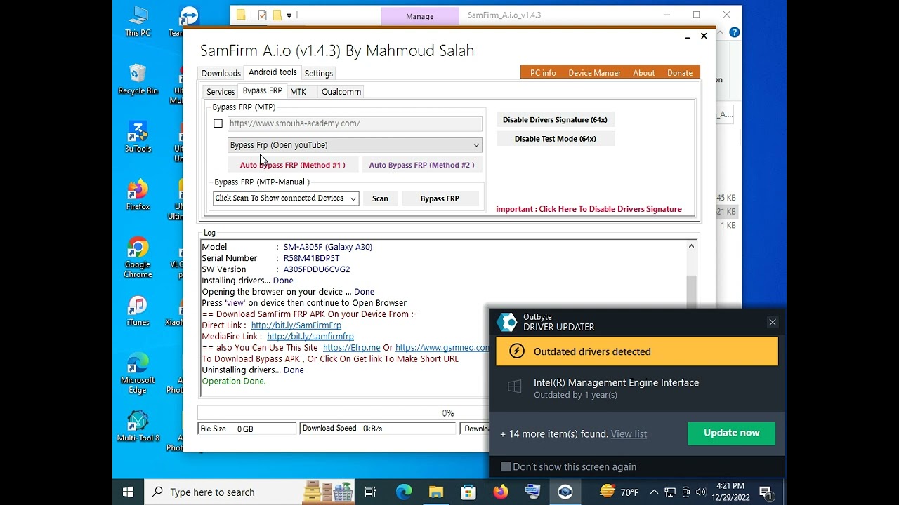The height and width of the screenshot is (505, 899).
Task: Open Explorer help question-mark icon
Action: pyautogui.click(x=734, y=32)
